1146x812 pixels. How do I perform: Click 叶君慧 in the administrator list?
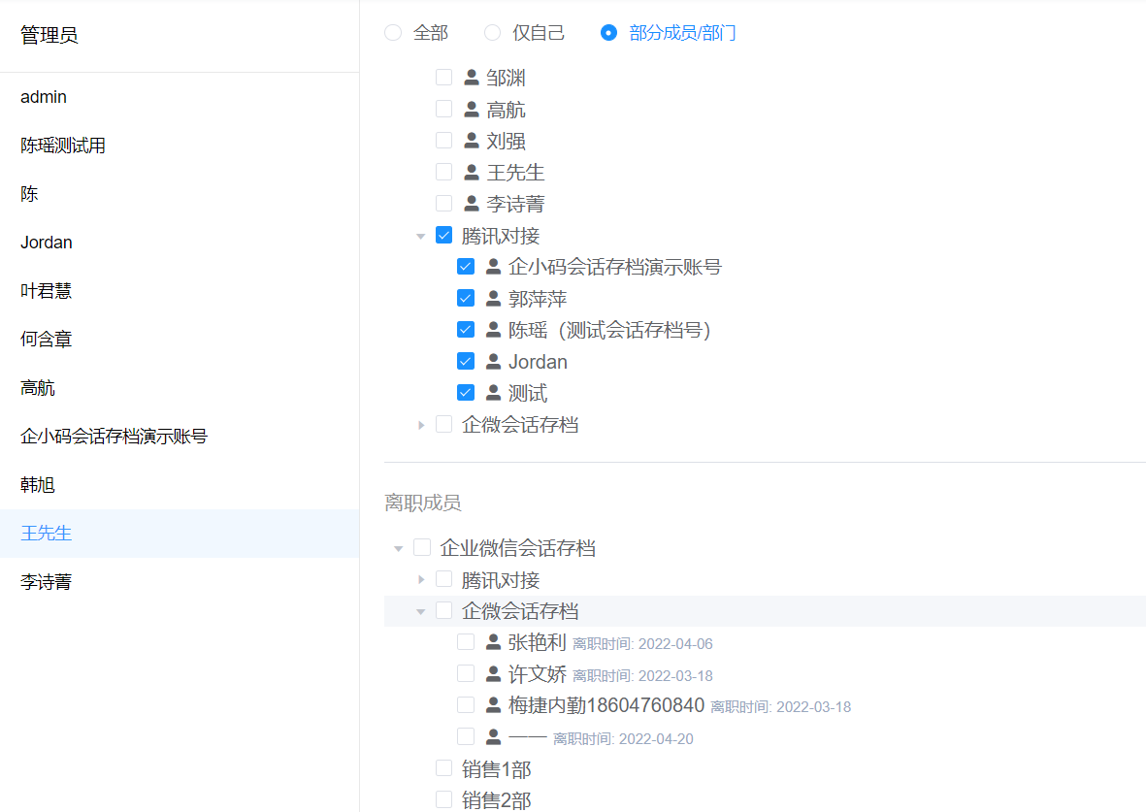(x=46, y=291)
